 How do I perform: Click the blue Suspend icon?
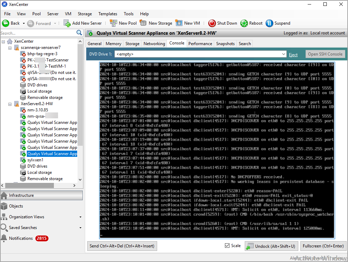click(x=269, y=23)
